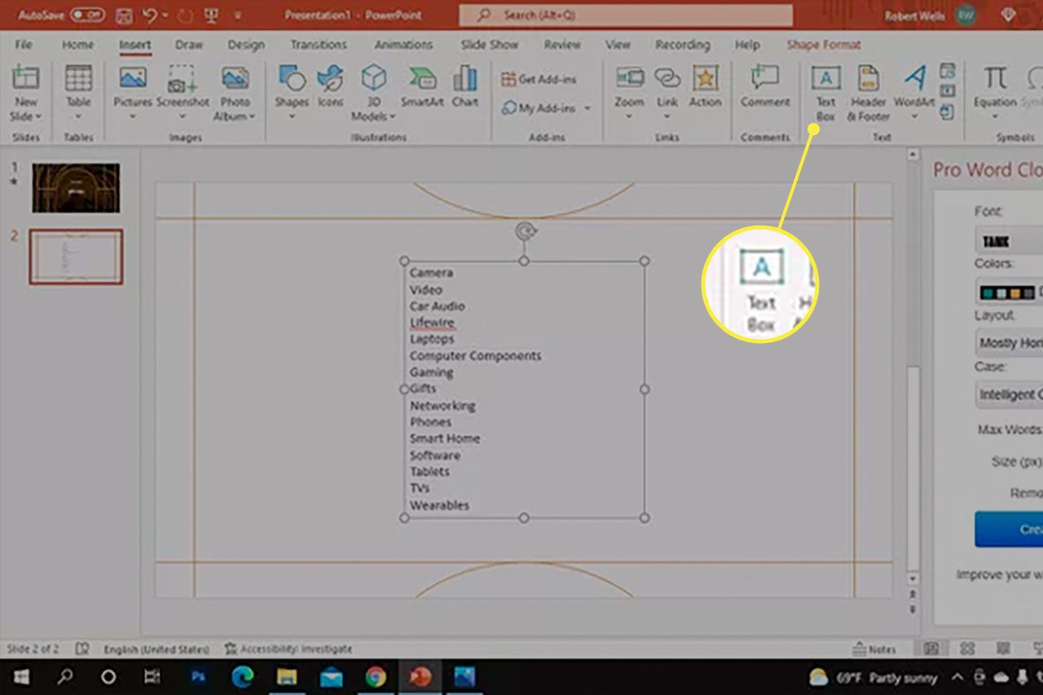Open Photoshop from the taskbar
1043x695 pixels.
[x=198, y=677]
